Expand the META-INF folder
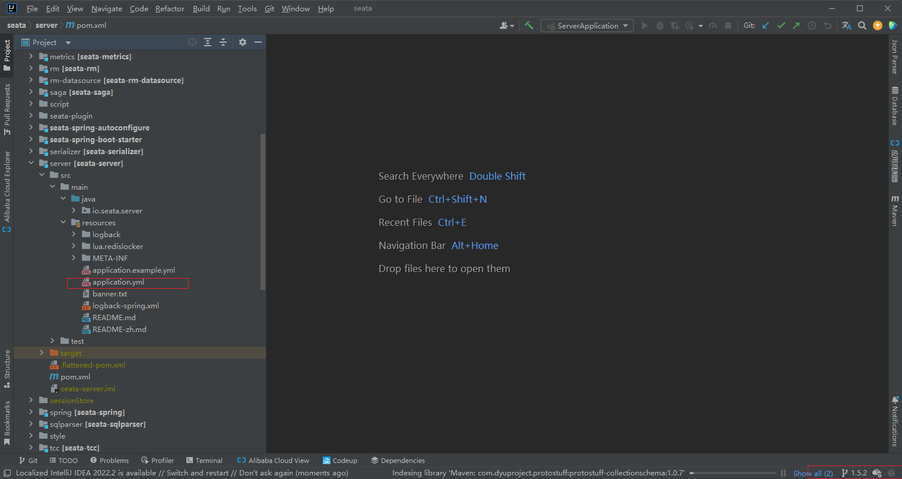The height and width of the screenshot is (479, 902). pyautogui.click(x=74, y=258)
